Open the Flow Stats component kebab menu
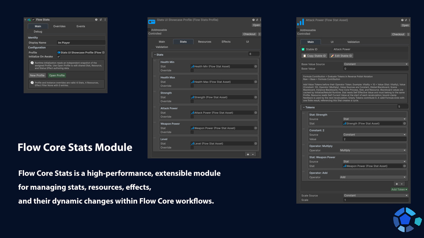 point(105,20)
